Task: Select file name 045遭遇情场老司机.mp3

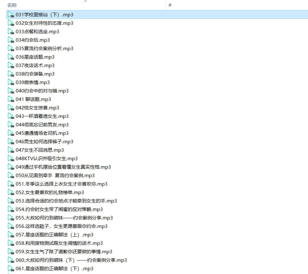Action: 42,133
